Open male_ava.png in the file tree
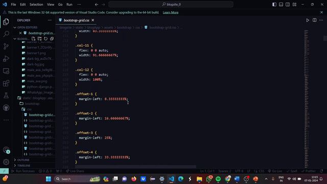 (x=37, y=81)
